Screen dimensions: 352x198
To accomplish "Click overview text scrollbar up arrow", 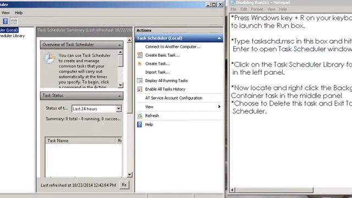I will click(x=120, y=52).
